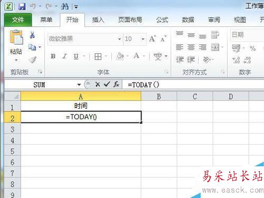
Task: Click the Save icon in quick access toolbar
Action: [x=22, y=7]
